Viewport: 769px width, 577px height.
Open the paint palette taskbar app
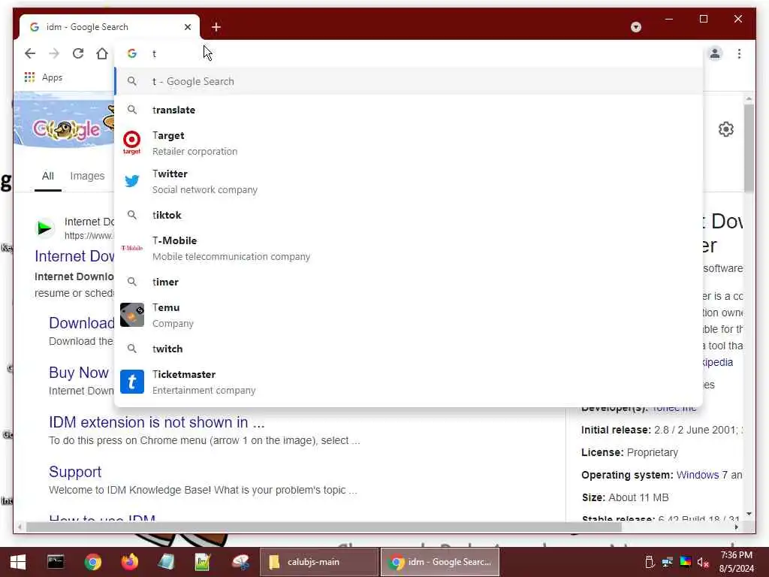(240, 562)
